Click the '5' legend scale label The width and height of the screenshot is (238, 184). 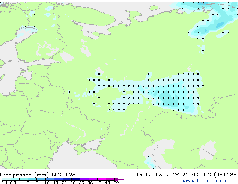click(x=37, y=182)
